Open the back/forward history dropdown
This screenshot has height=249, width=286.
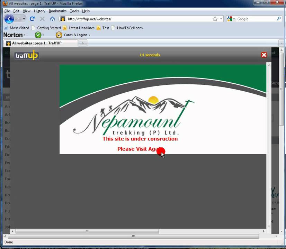click(x=24, y=19)
